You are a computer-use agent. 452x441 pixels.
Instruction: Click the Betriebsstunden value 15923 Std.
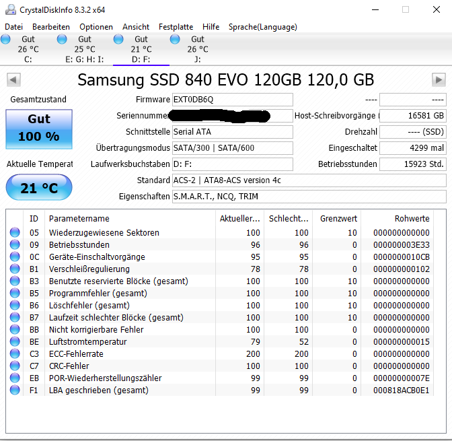pos(413,164)
